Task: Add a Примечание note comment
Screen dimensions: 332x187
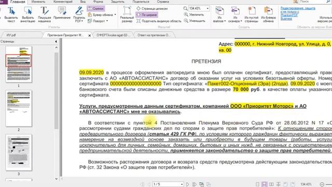Action: click(62, 13)
